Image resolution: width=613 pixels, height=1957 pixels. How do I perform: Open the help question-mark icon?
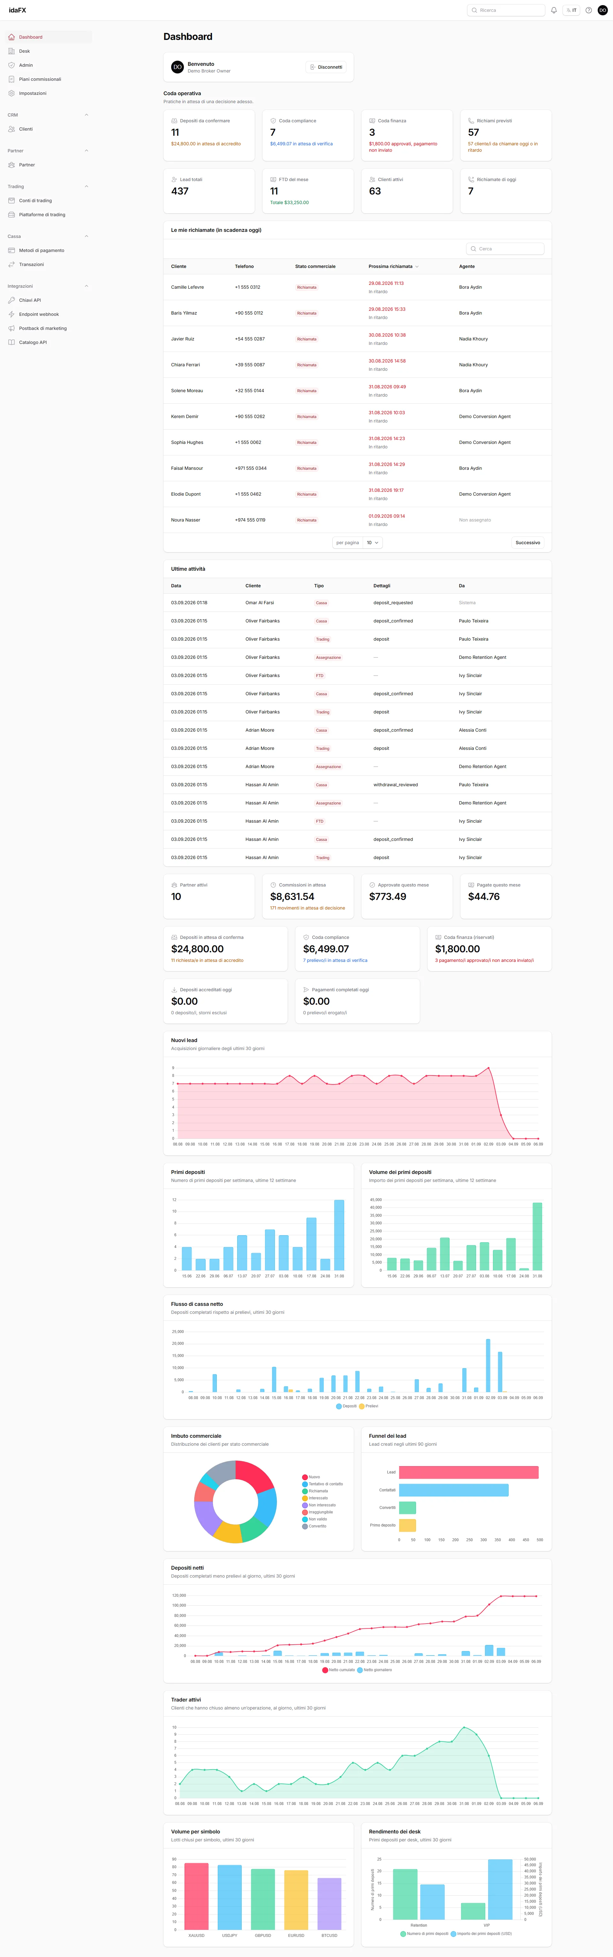[589, 11]
